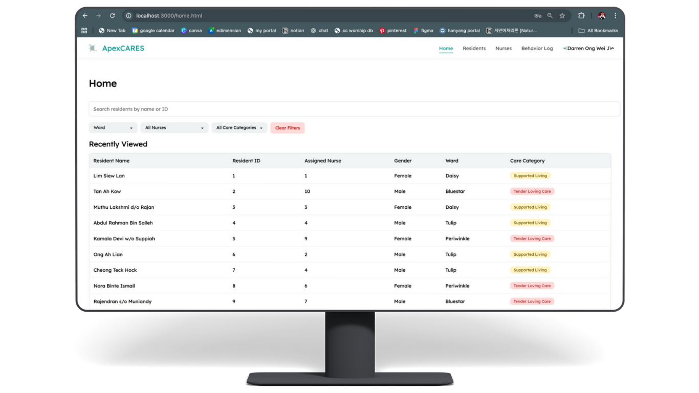Open the browser extensions puzzle icon
The image size is (699, 393).
click(x=581, y=16)
